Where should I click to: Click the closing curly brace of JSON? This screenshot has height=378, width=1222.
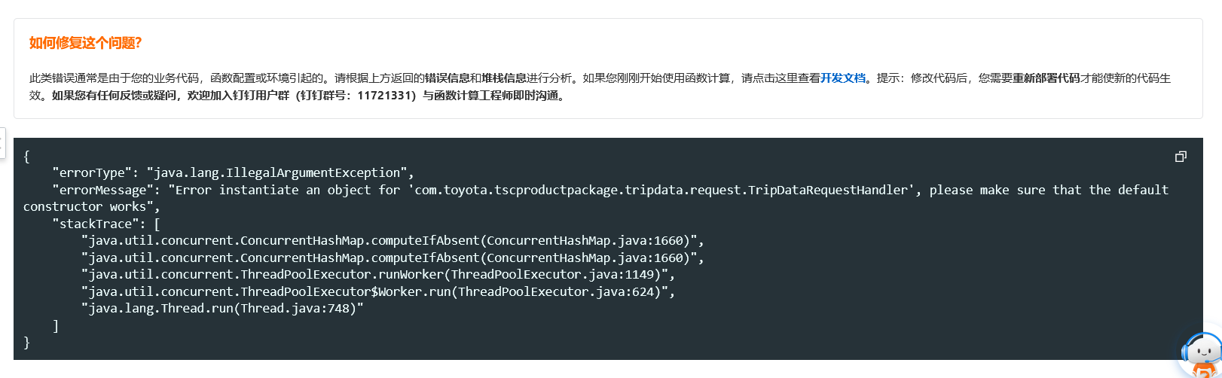tap(27, 343)
